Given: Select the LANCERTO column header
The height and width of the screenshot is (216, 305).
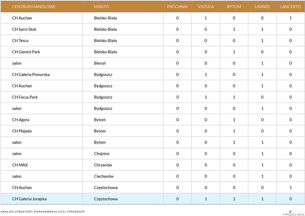Looking at the screenshot, I should click(x=290, y=7).
